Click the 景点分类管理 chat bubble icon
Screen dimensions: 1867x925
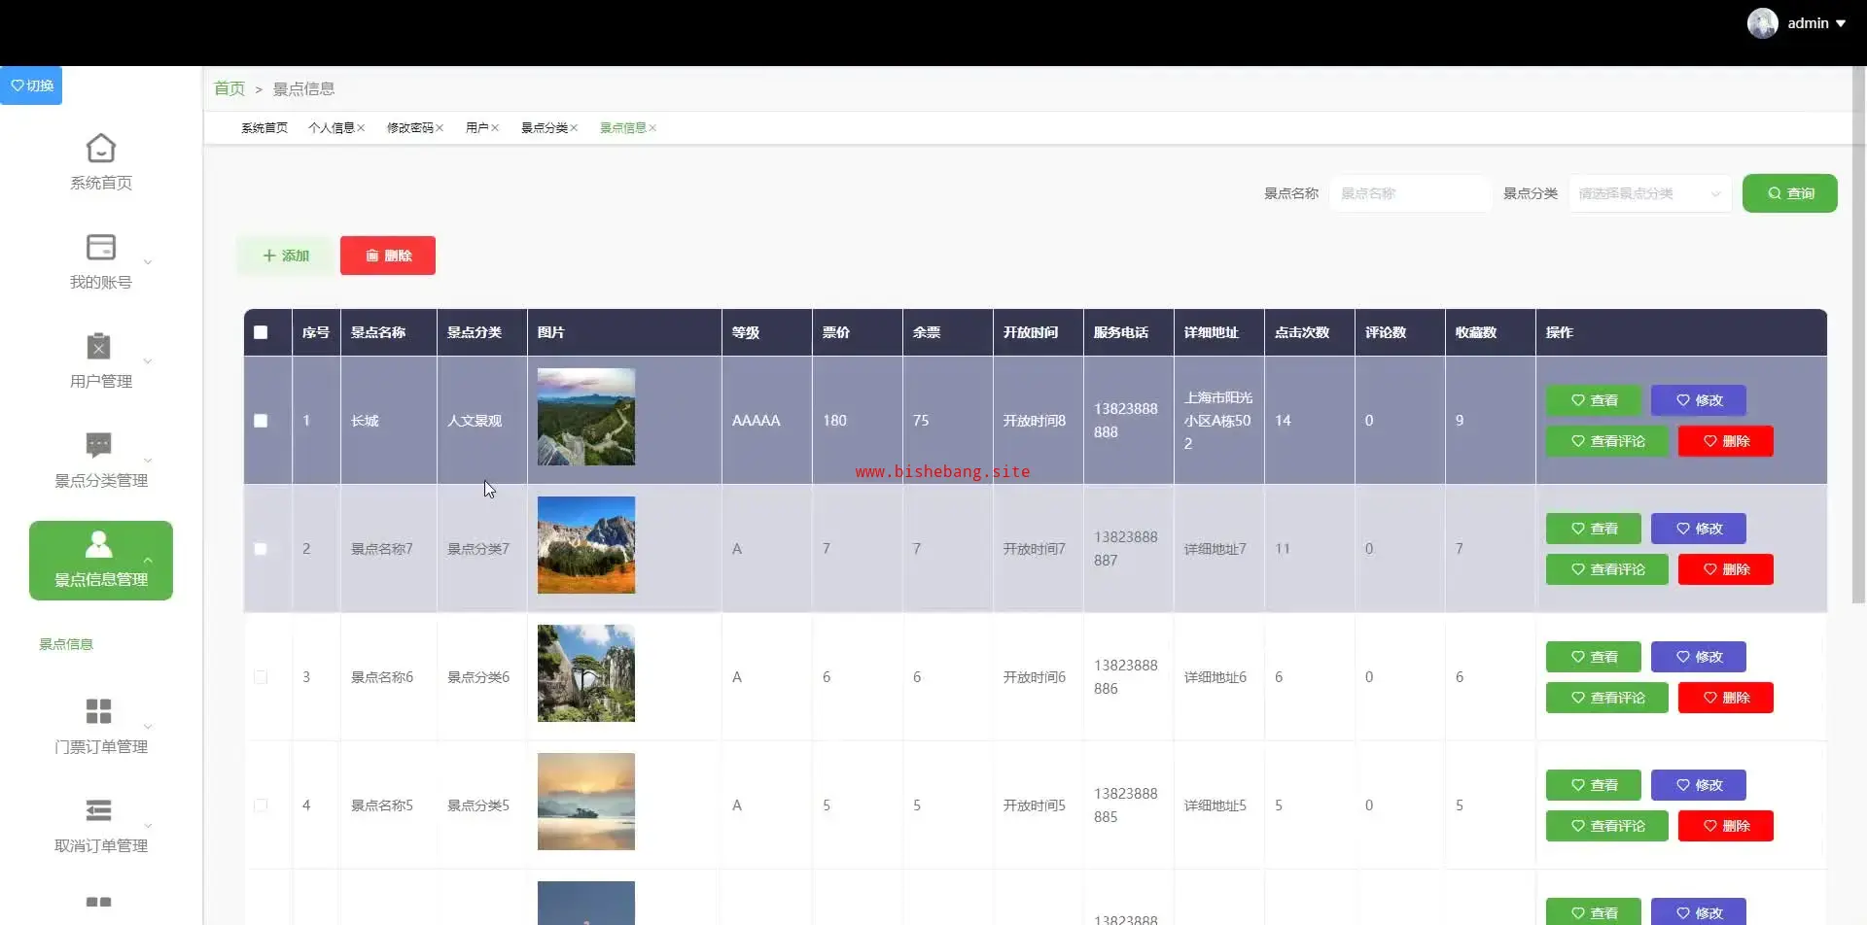point(99,445)
